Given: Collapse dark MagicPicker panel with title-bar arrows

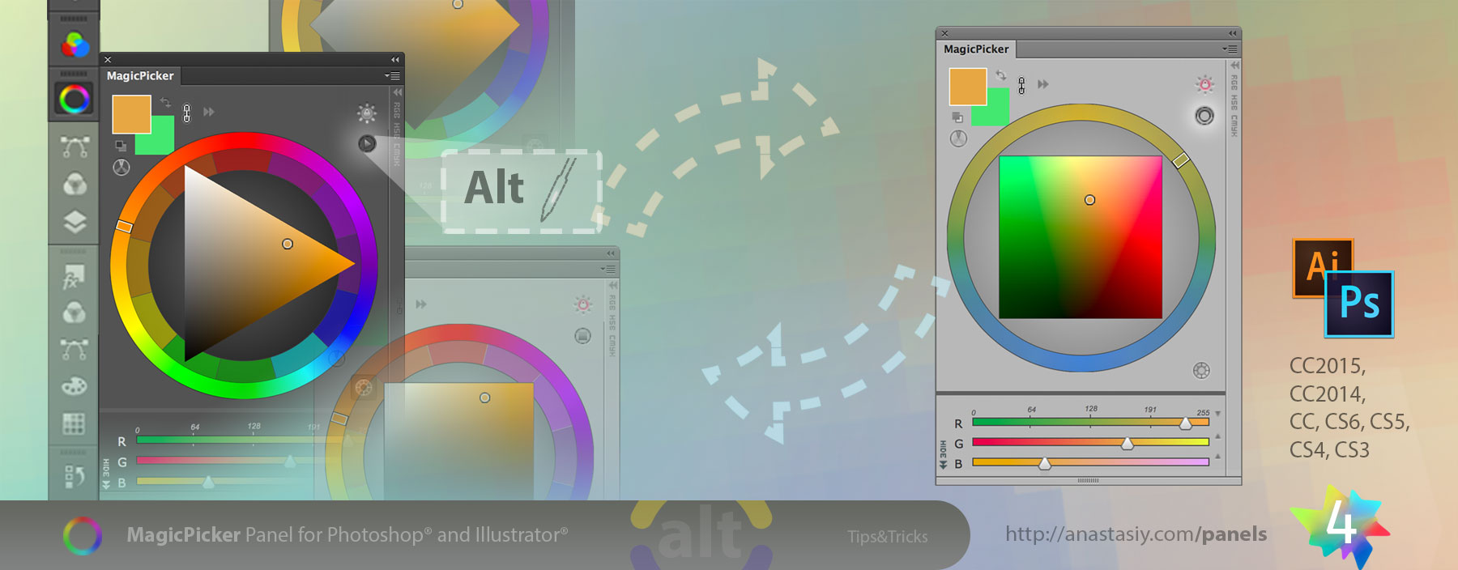Looking at the screenshot, I should (395, 60).
